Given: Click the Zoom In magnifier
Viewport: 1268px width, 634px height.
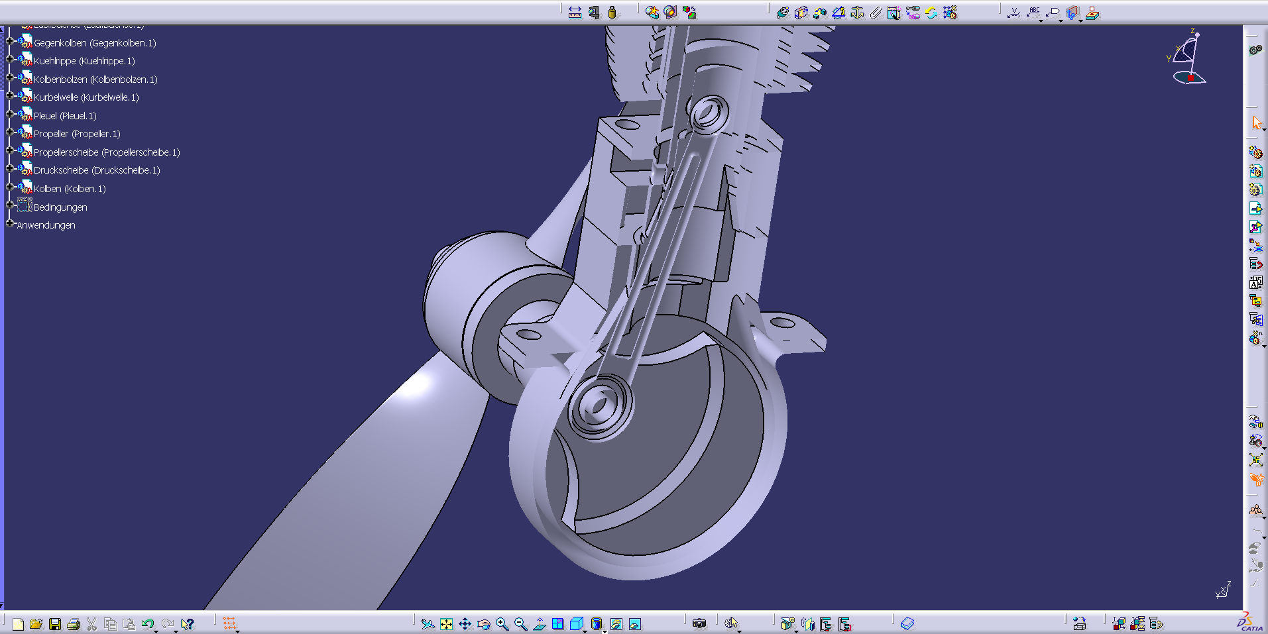Looking at the screenshot, I should click(502, 623).
